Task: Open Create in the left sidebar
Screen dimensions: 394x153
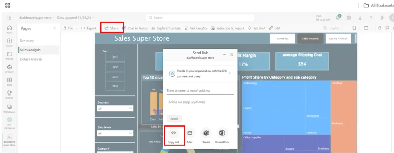Action: (x=9, y=43)
